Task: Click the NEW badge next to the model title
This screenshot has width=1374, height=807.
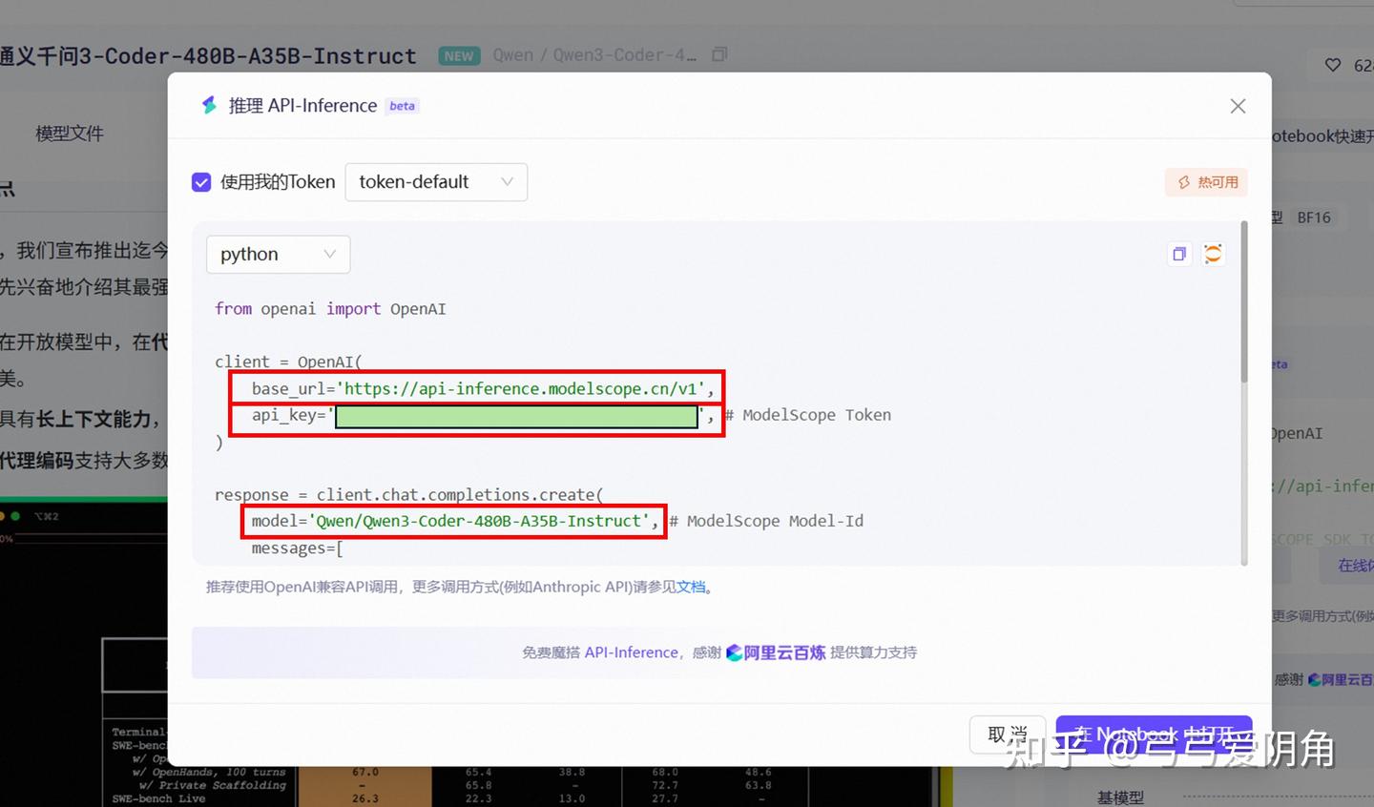Action: (x=459, y=55)
